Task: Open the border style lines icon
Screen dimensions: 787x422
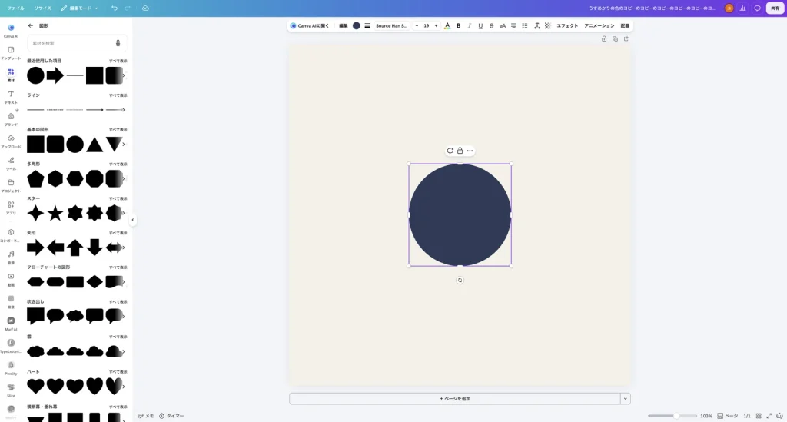Action: click(367, 25)
